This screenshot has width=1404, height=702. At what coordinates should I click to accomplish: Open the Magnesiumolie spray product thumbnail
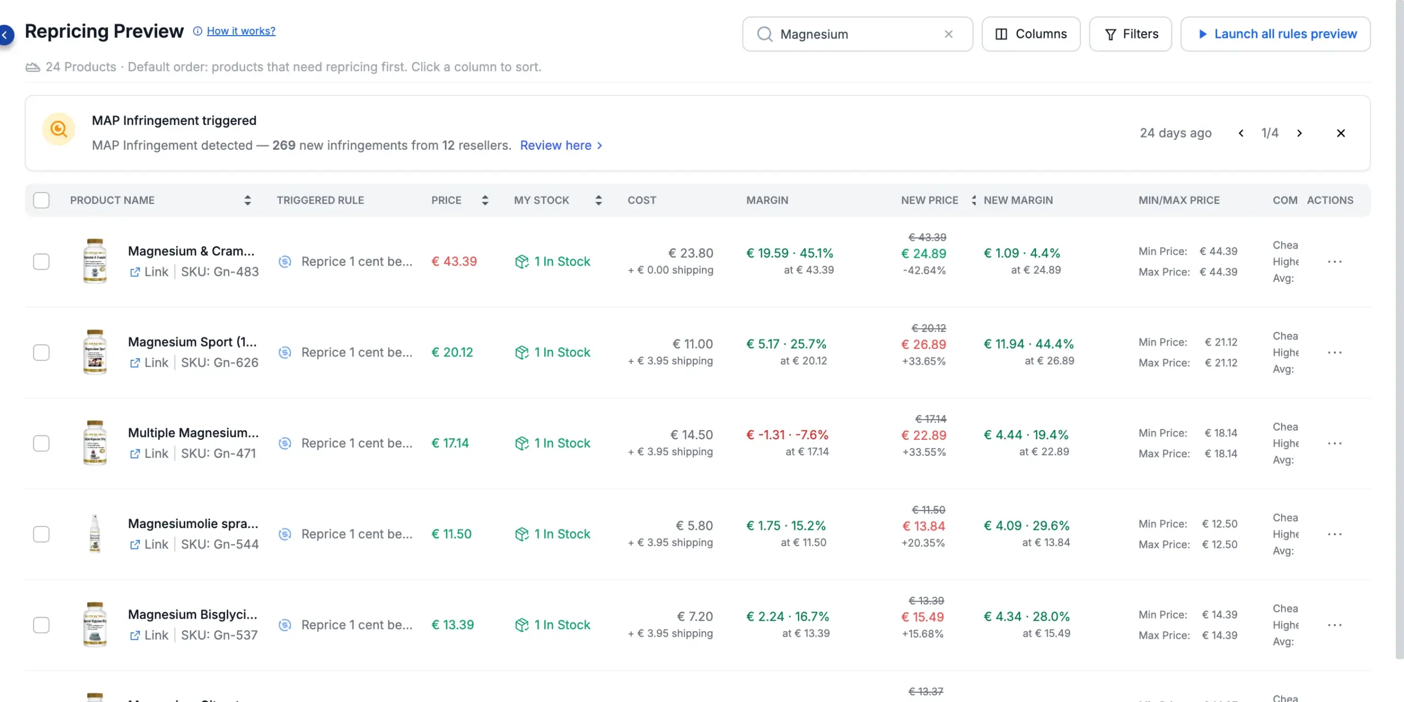coord(95,534)
